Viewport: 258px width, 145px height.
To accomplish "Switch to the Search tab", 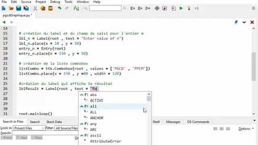I will [35, 122].
